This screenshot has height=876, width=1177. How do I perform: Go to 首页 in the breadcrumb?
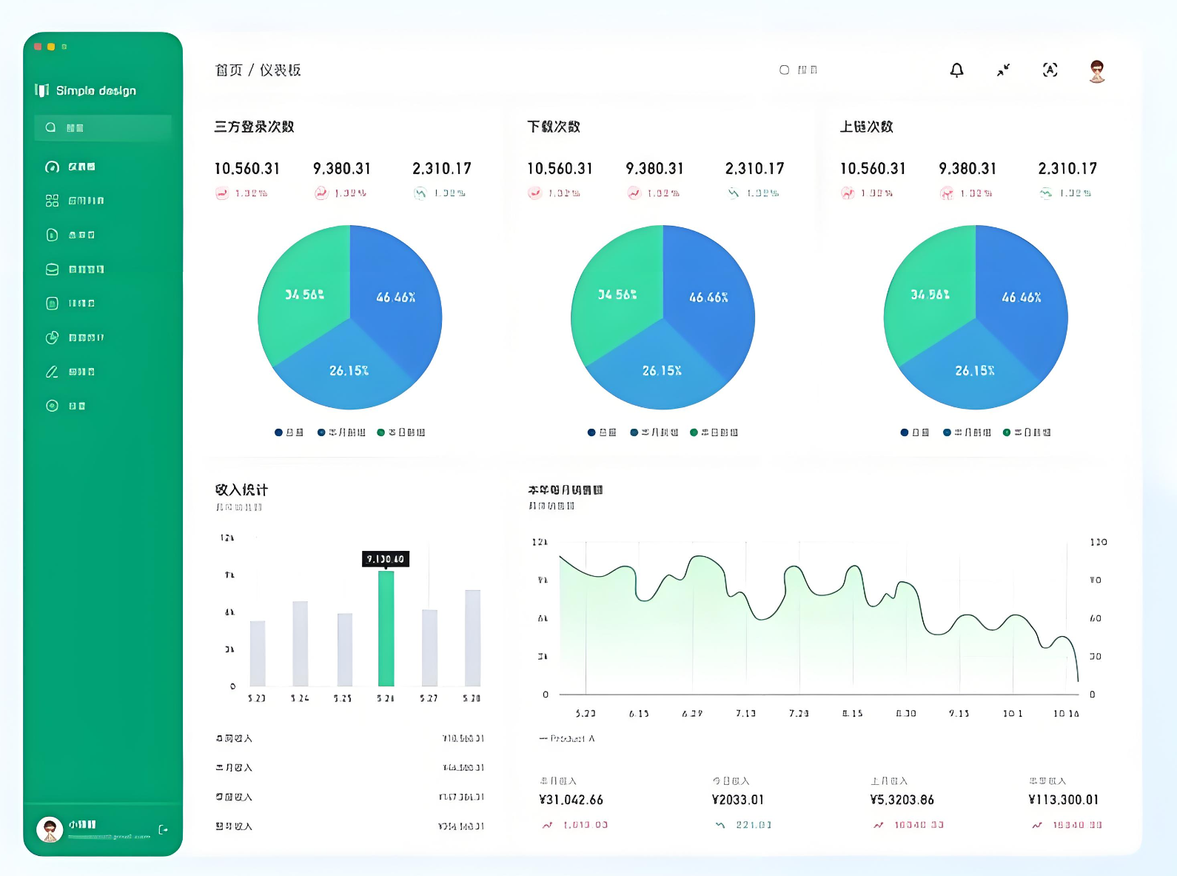tap(228, 70)
